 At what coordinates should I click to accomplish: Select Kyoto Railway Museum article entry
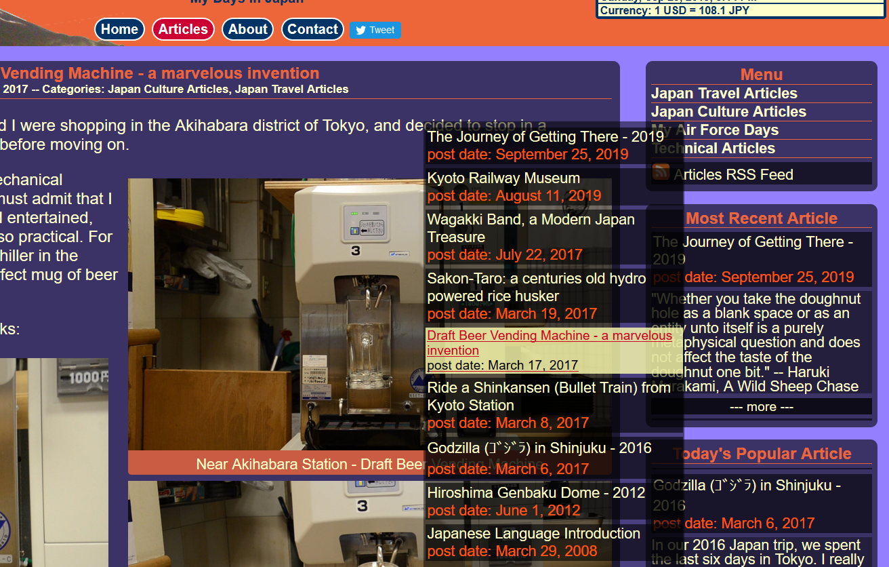[x=503, y=178]
